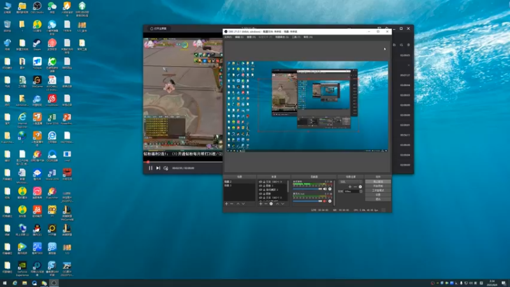Open ToDesk desktop shortcut
510x287 pixels.
pyautogui.click(x=37, y=63)
